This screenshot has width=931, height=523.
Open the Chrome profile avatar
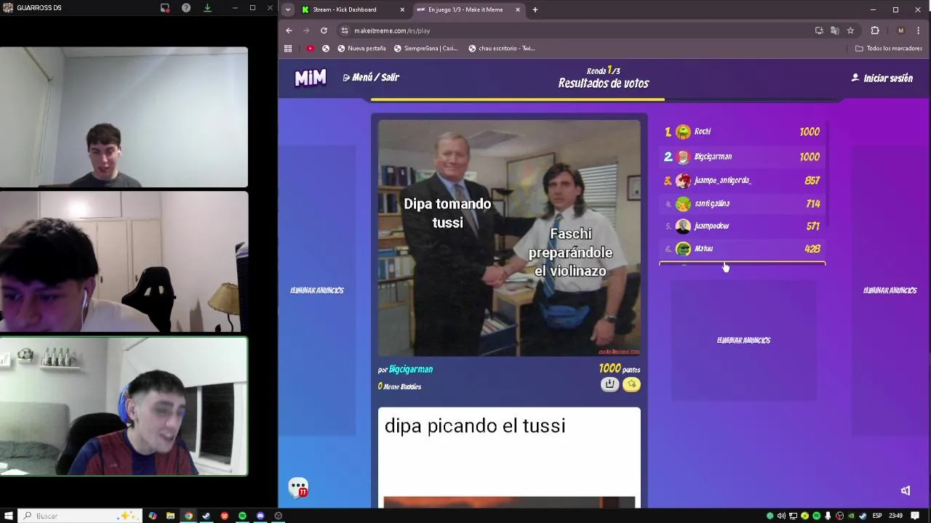click(x=900, y=31)
